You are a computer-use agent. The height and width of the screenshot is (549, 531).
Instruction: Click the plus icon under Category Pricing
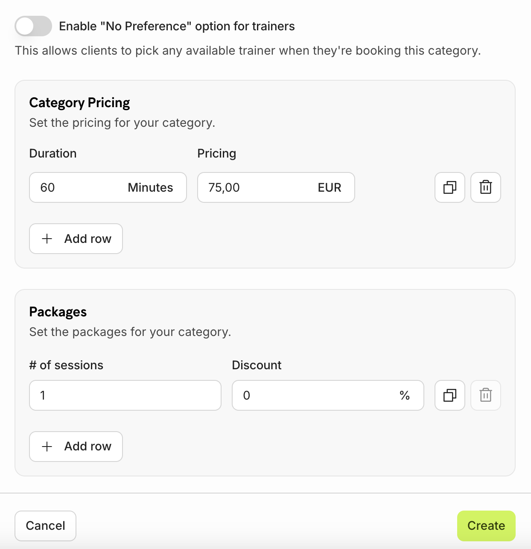[47, 239]
